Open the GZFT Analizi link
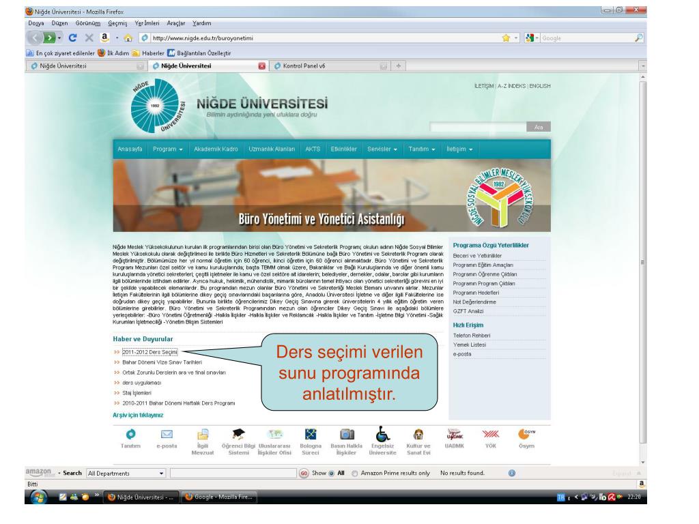 (468, 311)
